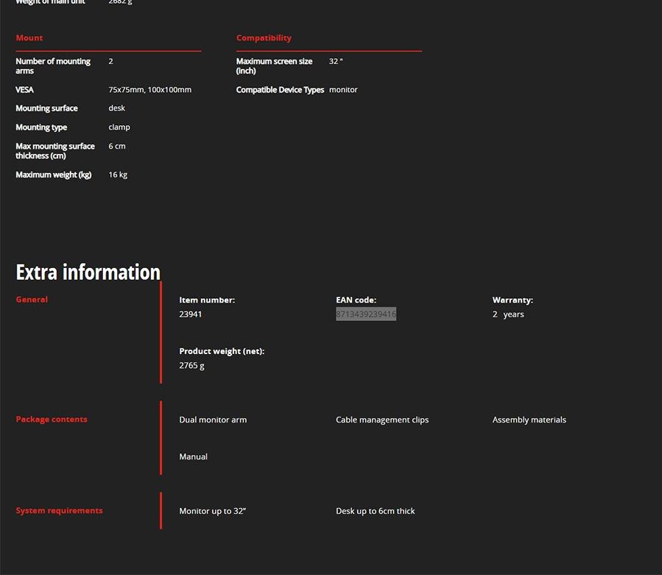Click the VESA value 75x75mm, 100x100mm
The image size is (662, 575).
point(149,90)
